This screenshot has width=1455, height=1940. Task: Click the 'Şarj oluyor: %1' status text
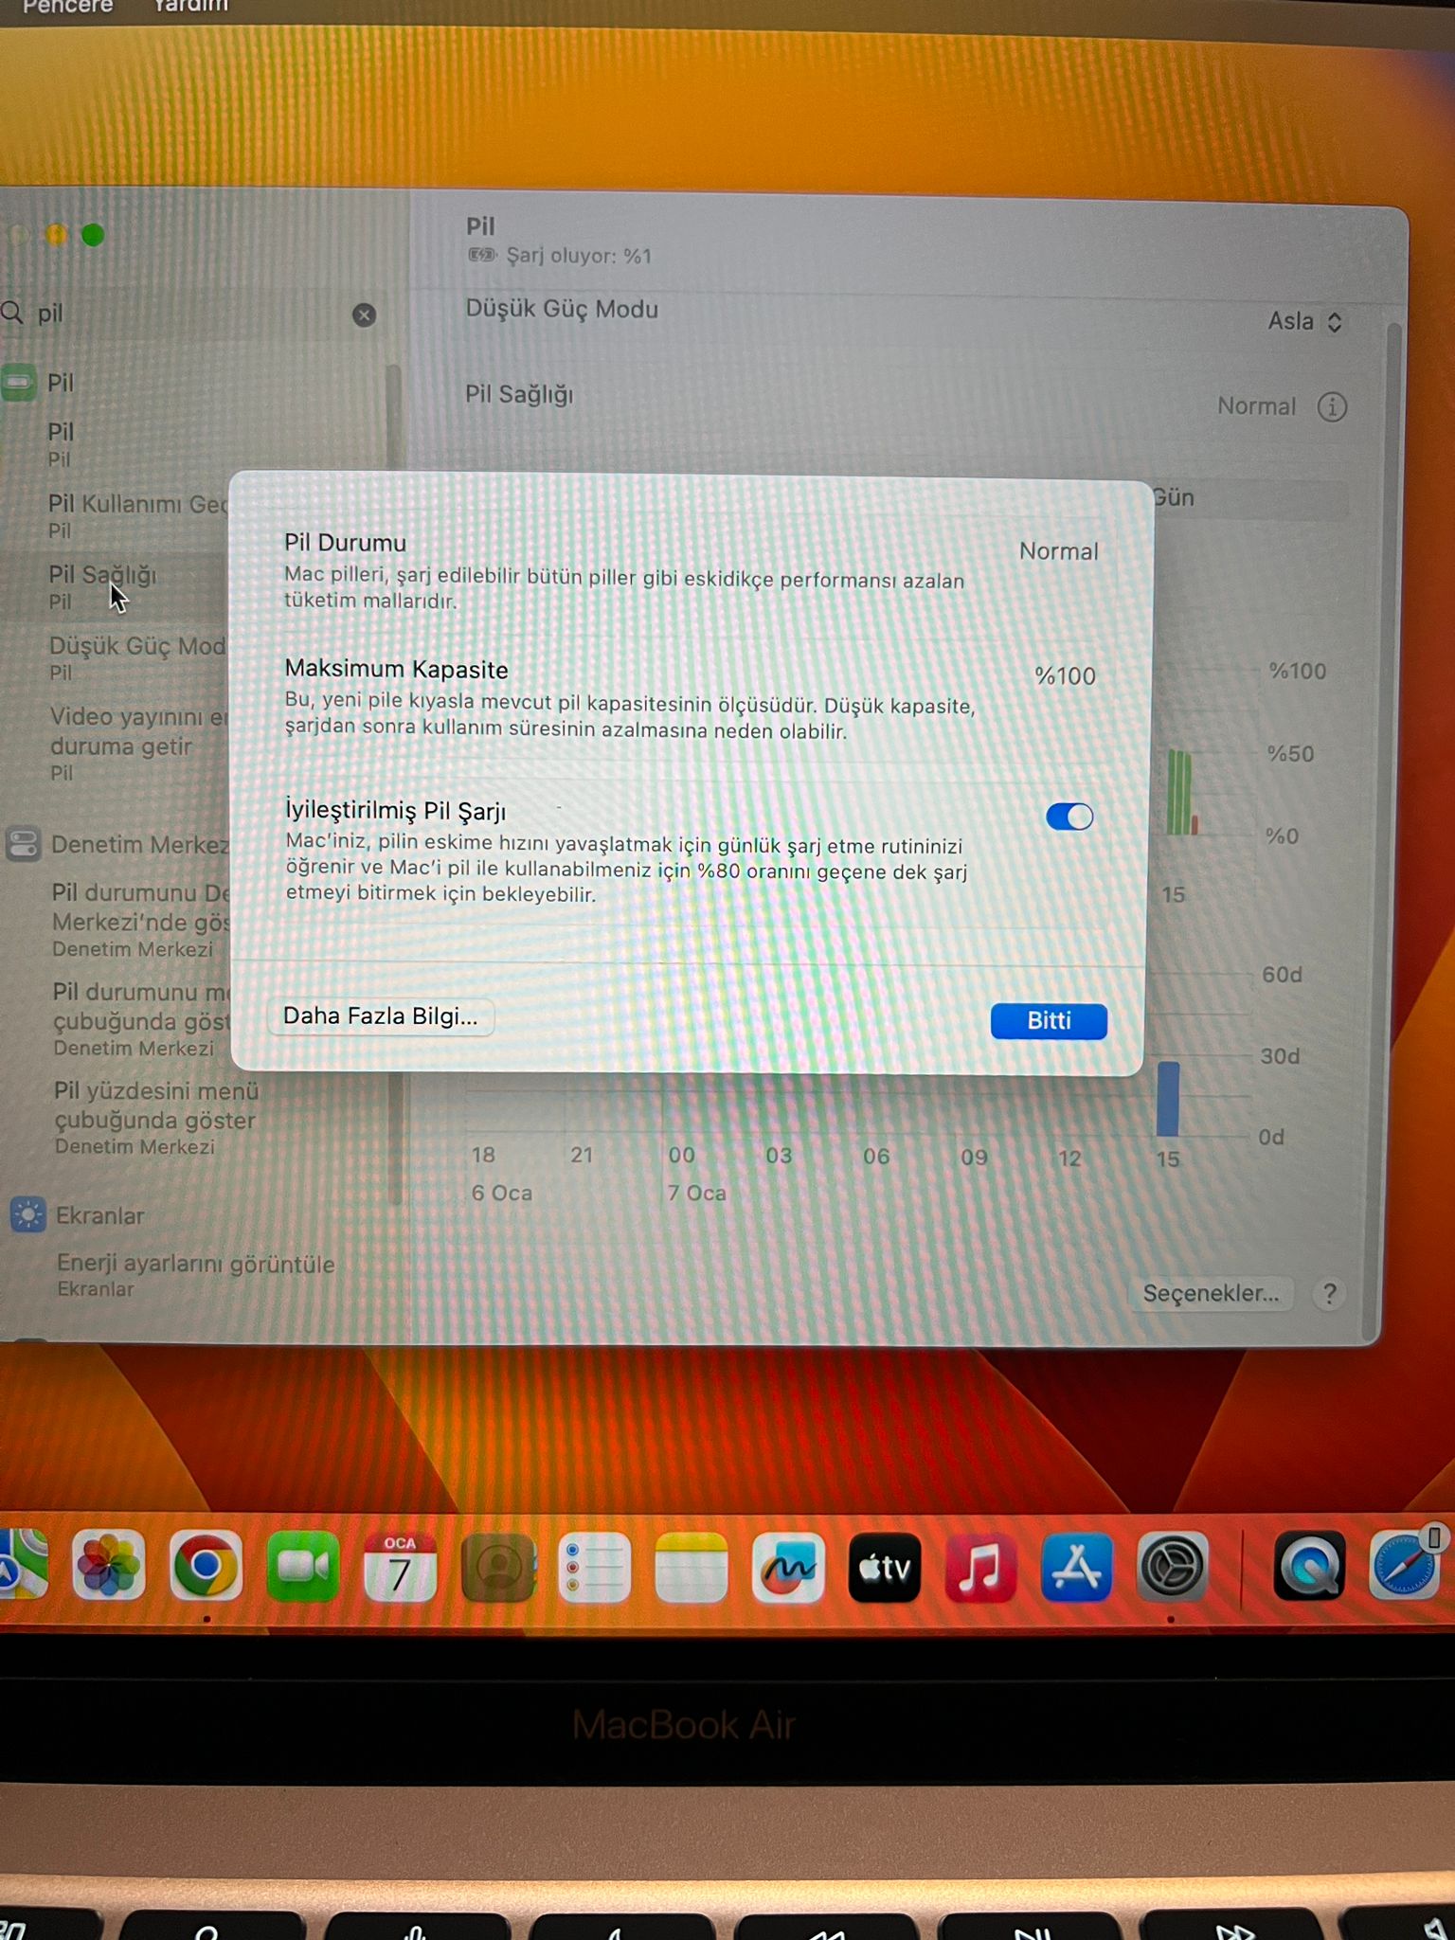(579, 256)
